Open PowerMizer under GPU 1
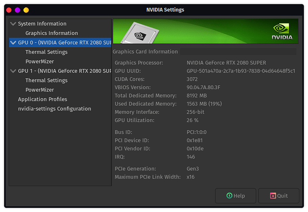Screen dimensions: 308x212 coord(40,90)
